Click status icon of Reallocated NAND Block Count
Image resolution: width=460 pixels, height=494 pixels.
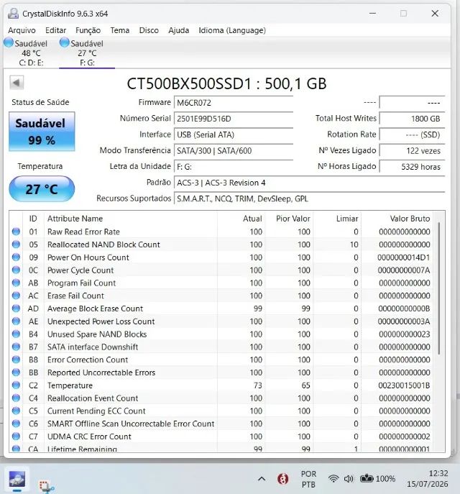tap(16, 244)
